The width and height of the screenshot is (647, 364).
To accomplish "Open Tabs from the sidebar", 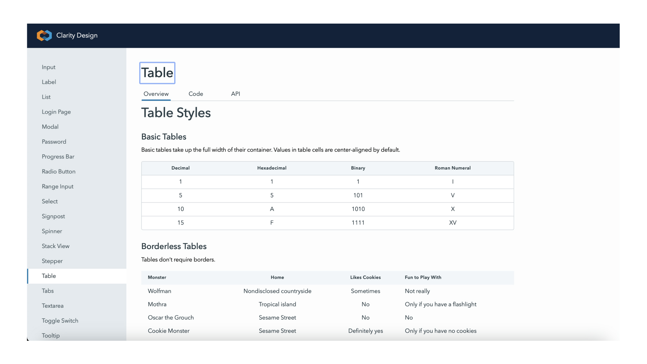I will click(48, 291).
